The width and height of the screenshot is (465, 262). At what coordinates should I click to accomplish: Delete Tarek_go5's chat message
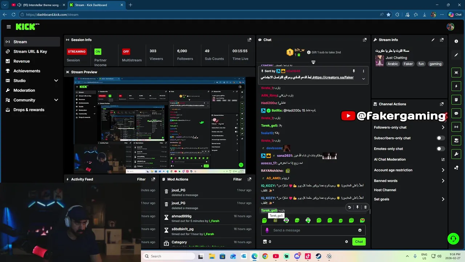point(365,207)
